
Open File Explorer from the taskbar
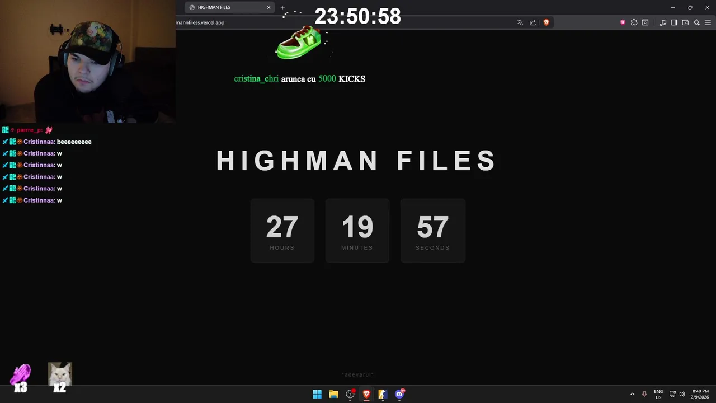[333, 394]
